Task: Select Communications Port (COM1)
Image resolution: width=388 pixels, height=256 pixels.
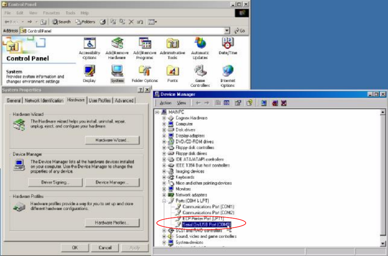Action: 208,207
